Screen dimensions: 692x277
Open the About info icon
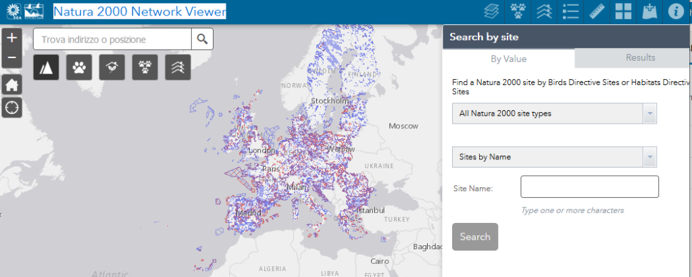click(x=676, y=11)
